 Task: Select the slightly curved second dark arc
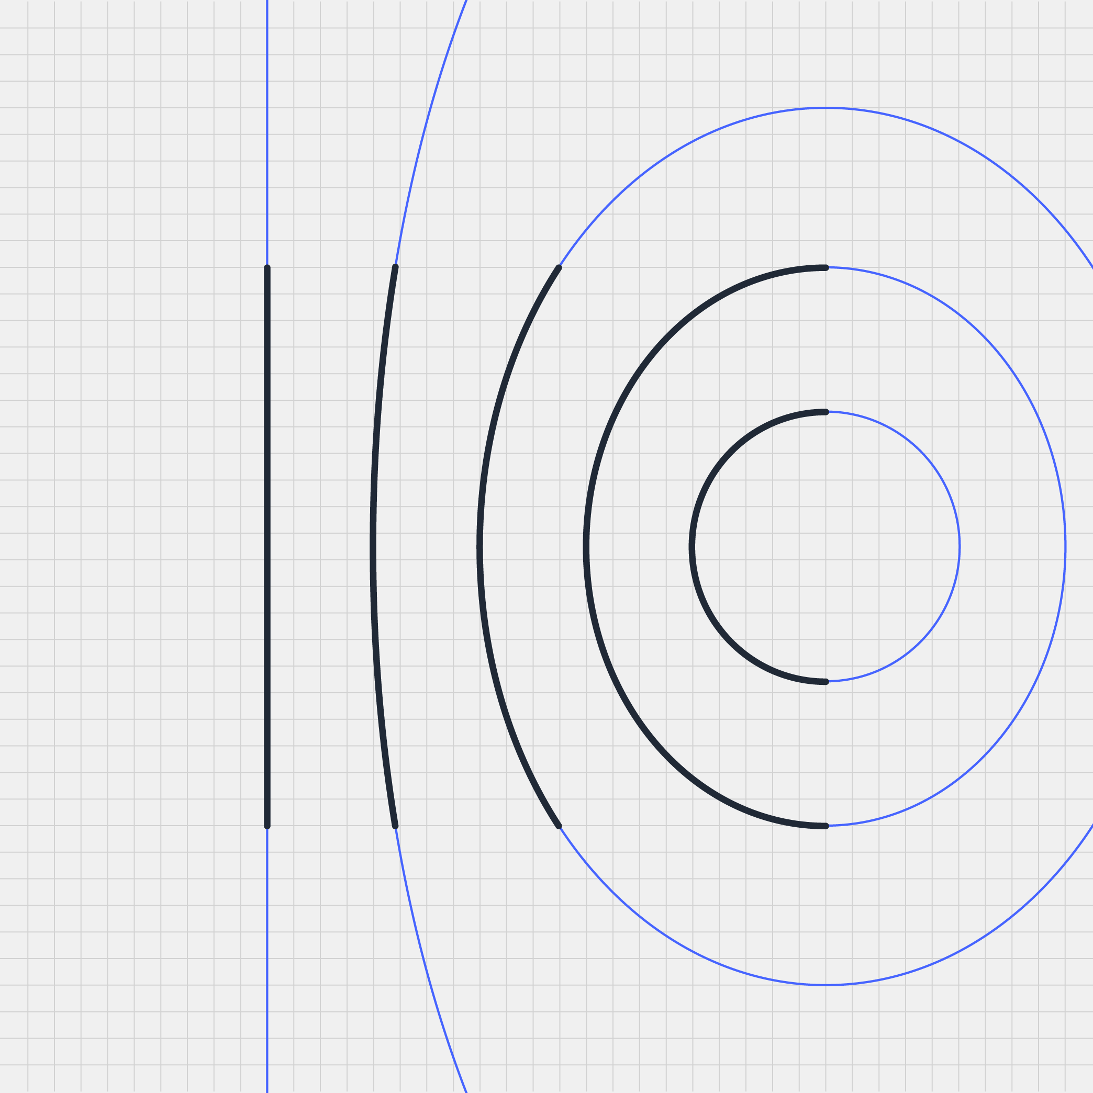373,546
